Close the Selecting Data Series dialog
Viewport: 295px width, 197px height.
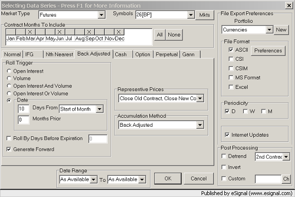289,5
